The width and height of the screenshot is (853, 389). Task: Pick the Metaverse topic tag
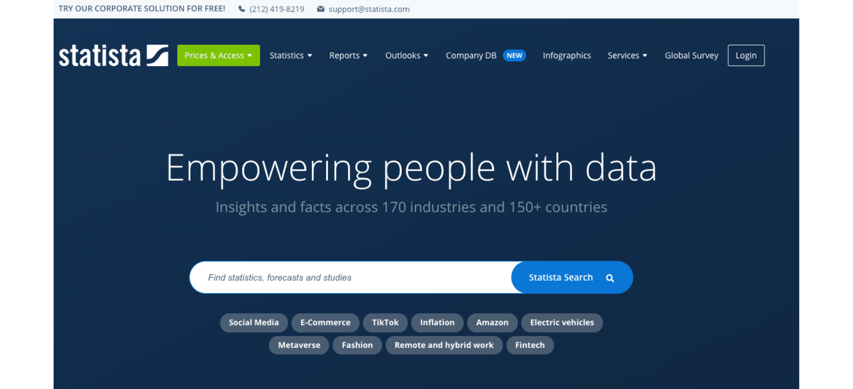[x=299, y=345]
